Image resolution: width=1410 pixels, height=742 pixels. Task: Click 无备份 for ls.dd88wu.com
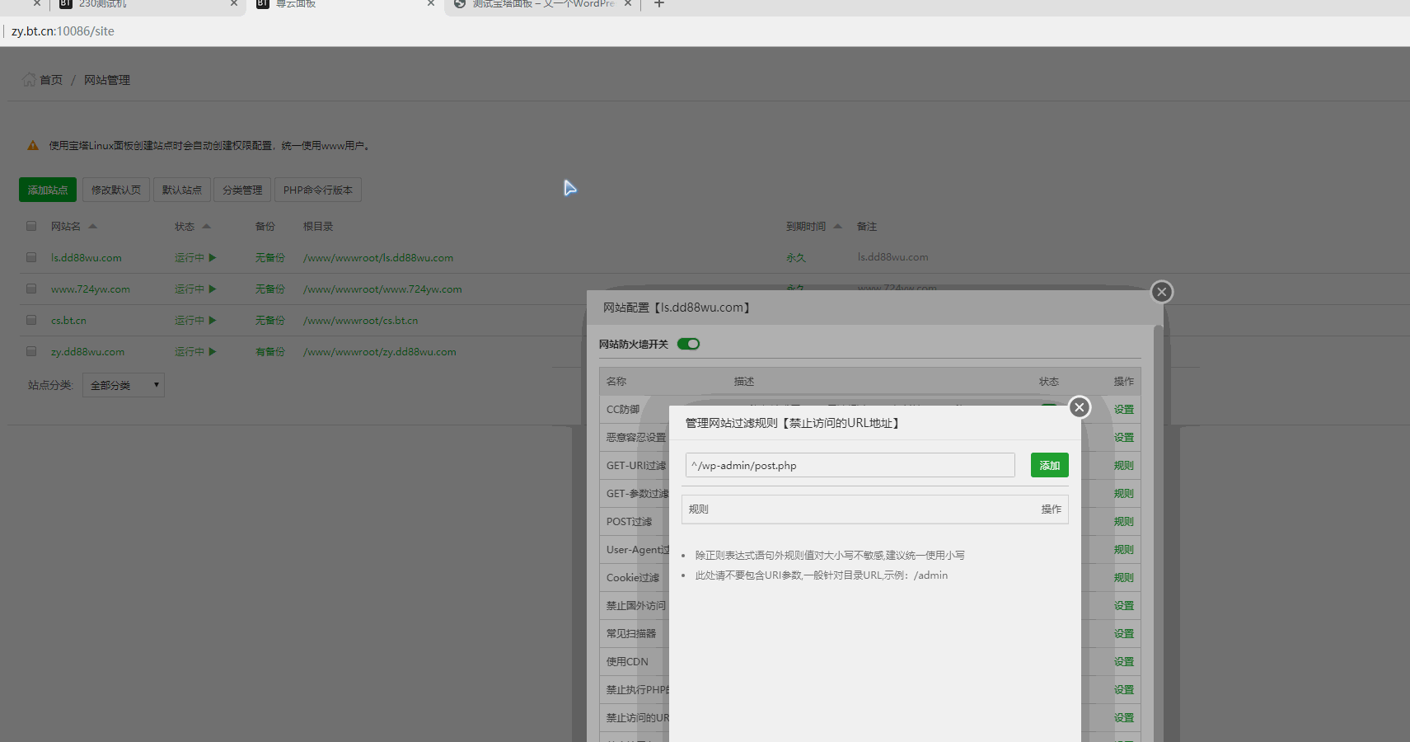[270, 258]
